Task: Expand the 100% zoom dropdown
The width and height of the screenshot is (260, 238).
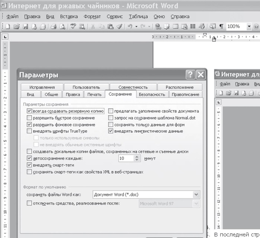Action: pos(248,27)
